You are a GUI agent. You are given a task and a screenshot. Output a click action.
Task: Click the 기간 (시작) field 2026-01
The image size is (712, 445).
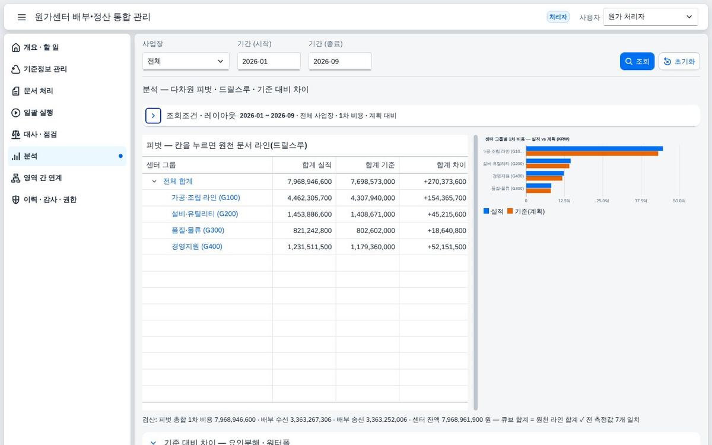tap(269, 61)
